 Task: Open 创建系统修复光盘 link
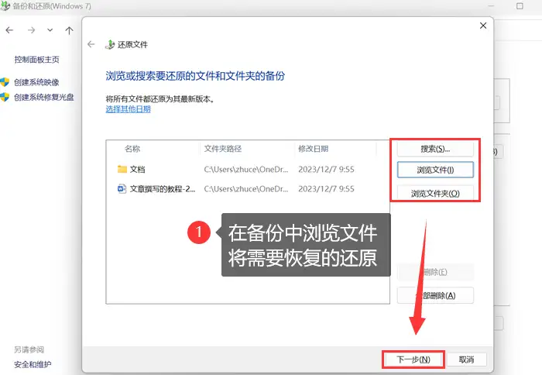click(44, 97)
